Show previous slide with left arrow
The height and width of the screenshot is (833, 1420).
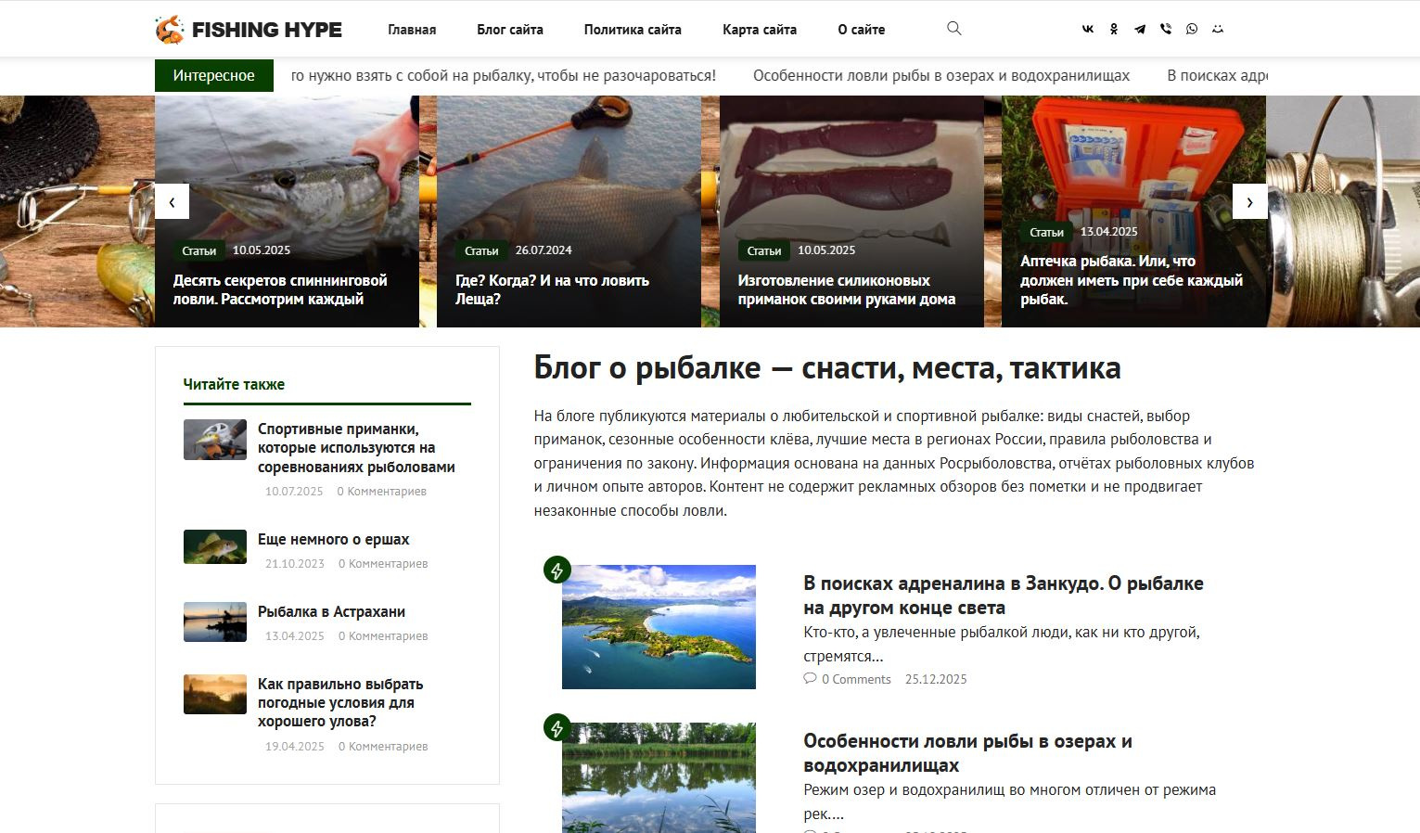(172, 201)
